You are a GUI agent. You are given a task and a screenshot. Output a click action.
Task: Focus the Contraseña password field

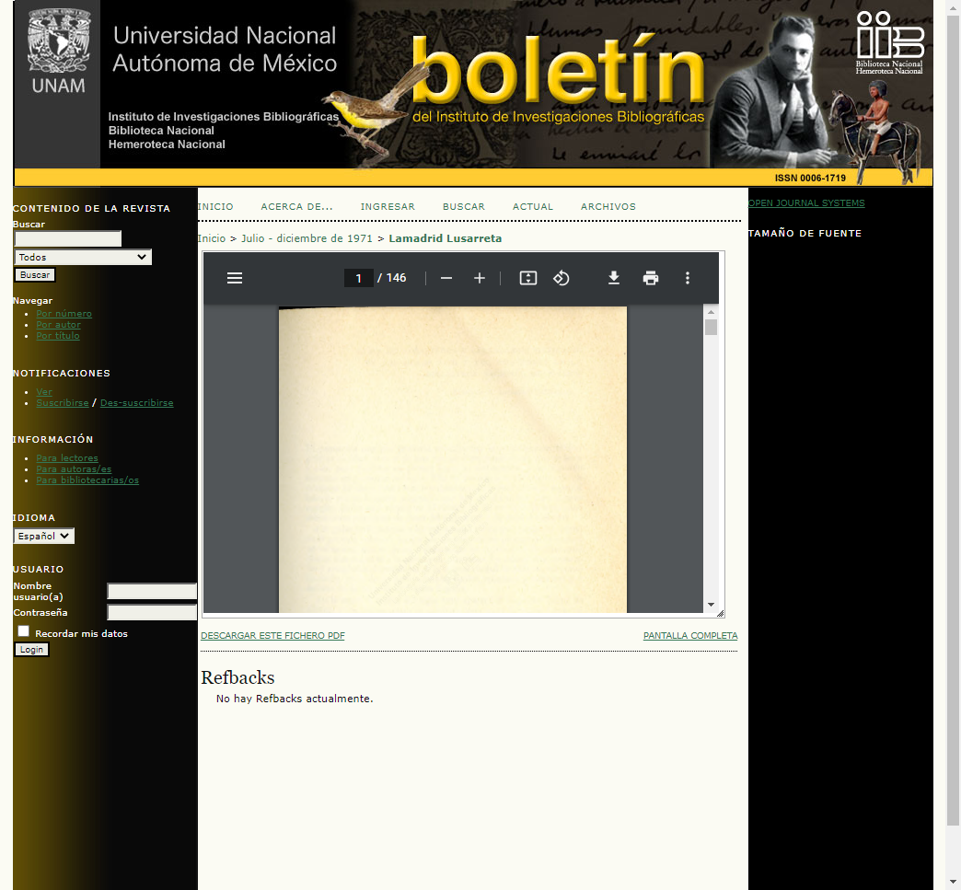152,612
